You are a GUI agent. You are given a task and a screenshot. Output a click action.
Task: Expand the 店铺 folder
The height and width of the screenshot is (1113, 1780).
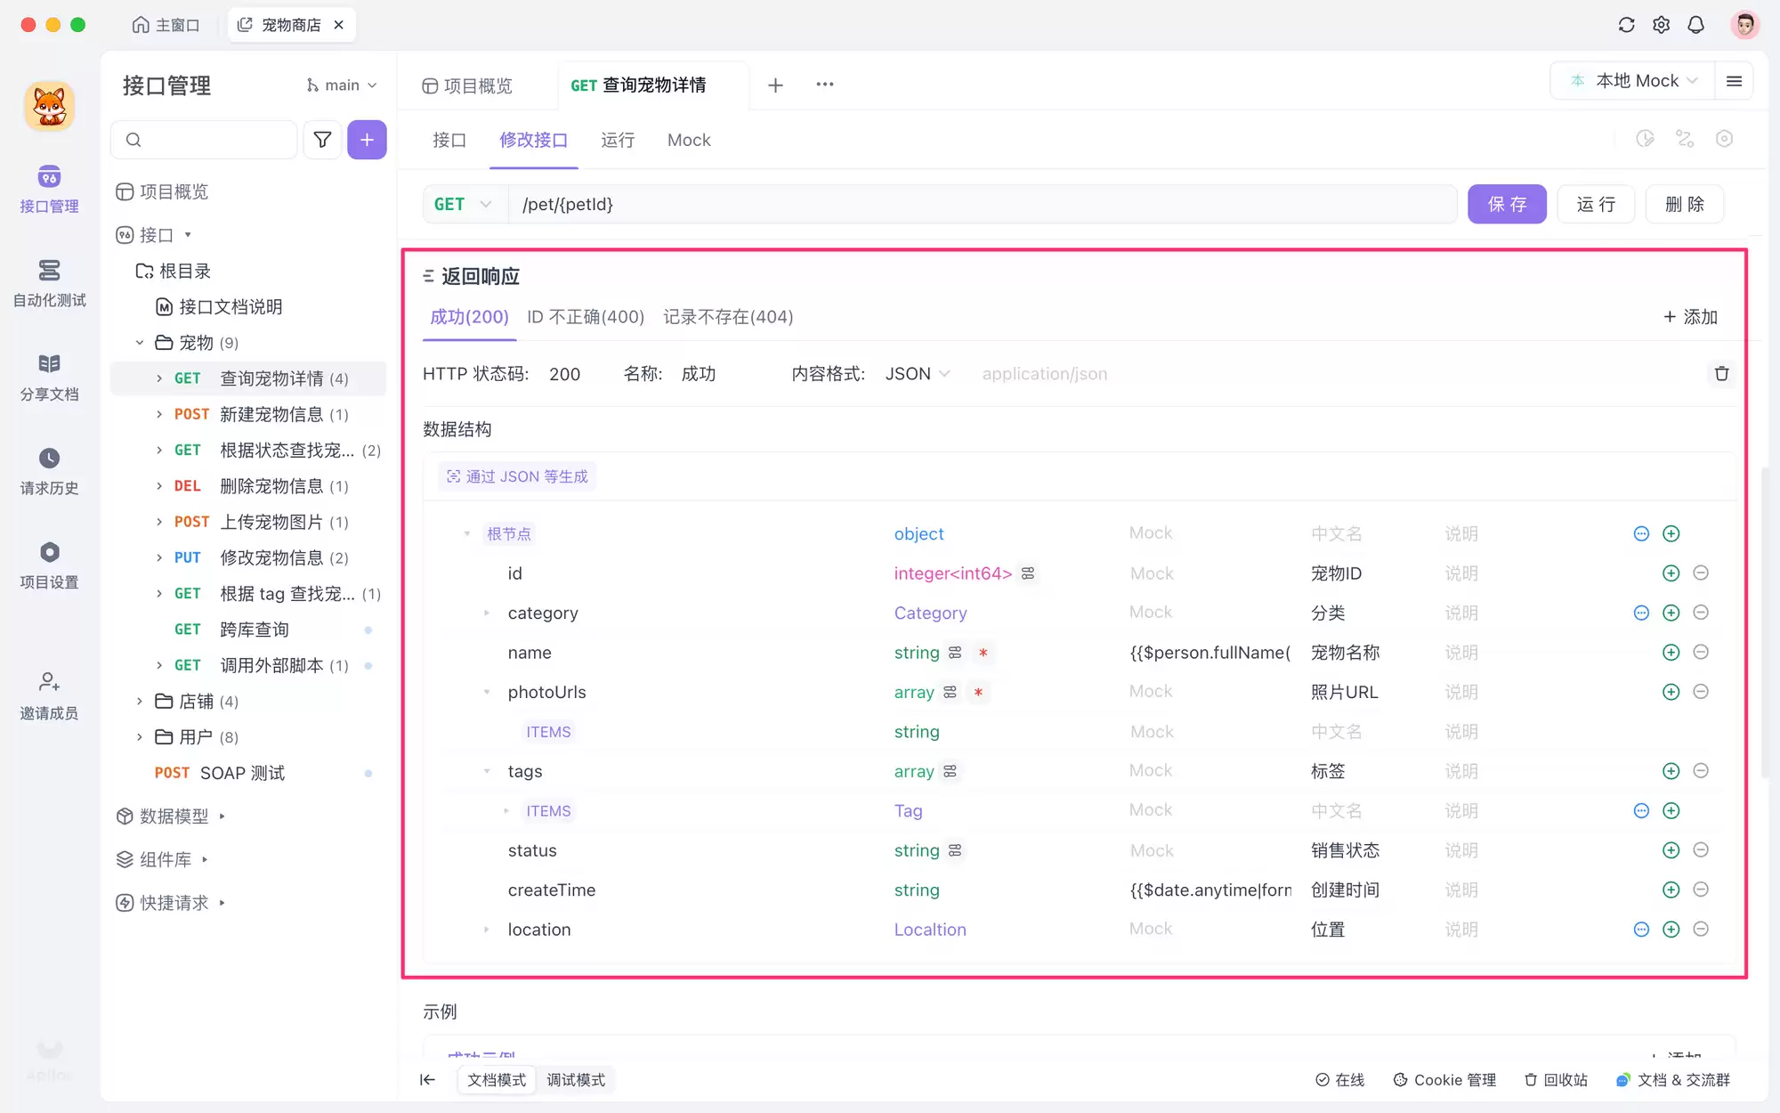140,702
